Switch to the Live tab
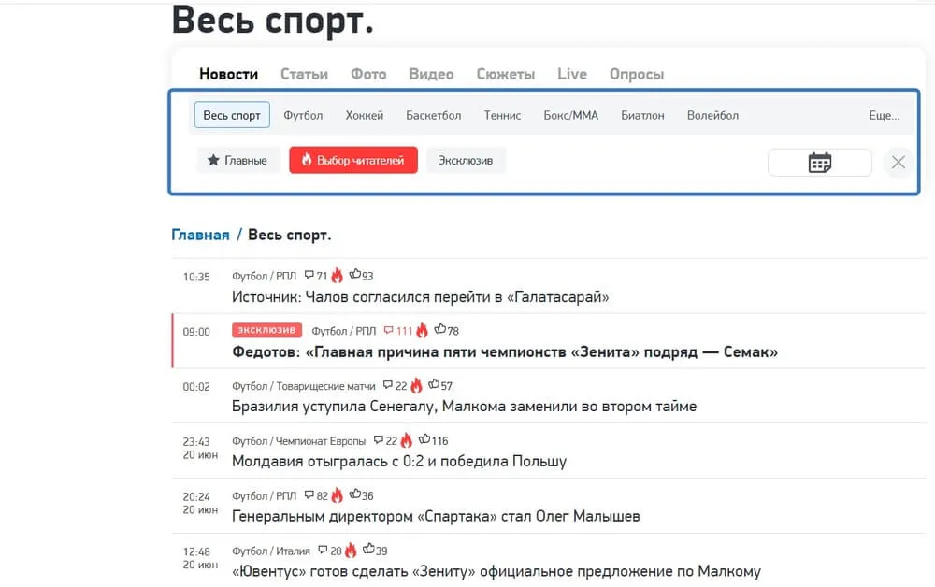 (x=571, y=74)
